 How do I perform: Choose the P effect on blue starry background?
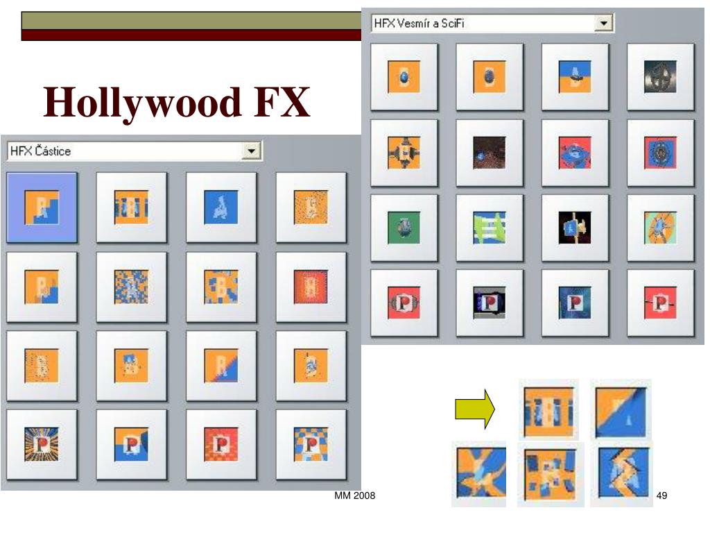point(575,303)
